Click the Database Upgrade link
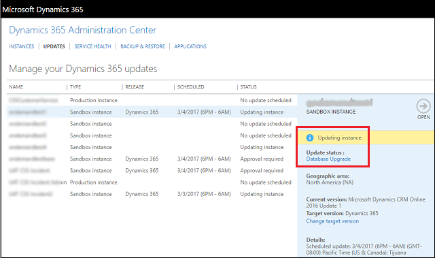This screenshot has width=435, height=258. (x=328, y=159)
